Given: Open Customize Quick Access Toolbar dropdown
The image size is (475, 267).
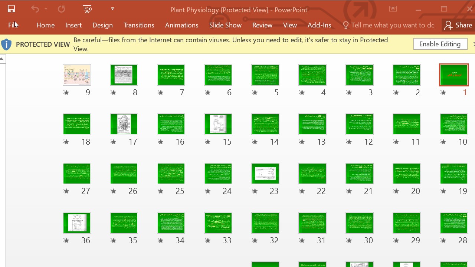Looking at the screenshot, I should click(x=112, y=9).
